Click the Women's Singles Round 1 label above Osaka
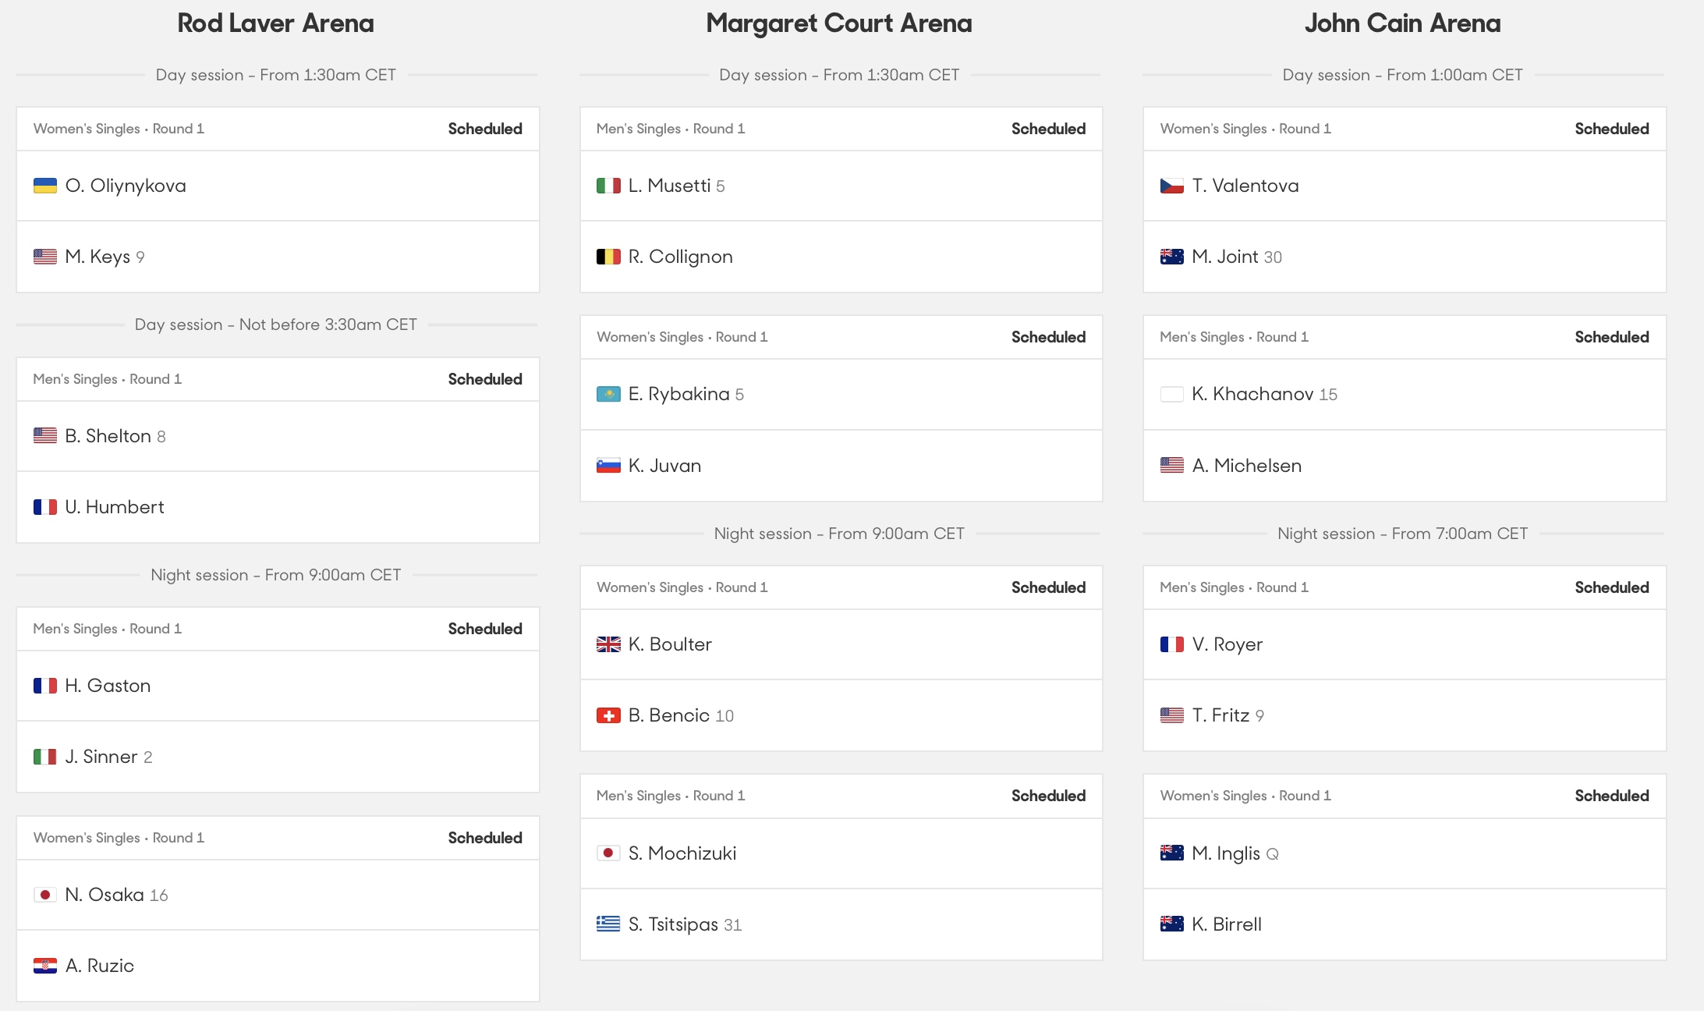This screenshot has width=1704, height=1011. (x=118, y=838)
